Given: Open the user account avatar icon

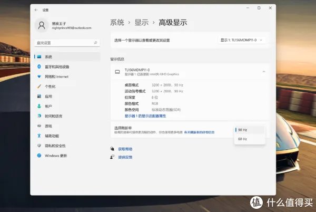Looking at the screenshot, I should 42,25.
